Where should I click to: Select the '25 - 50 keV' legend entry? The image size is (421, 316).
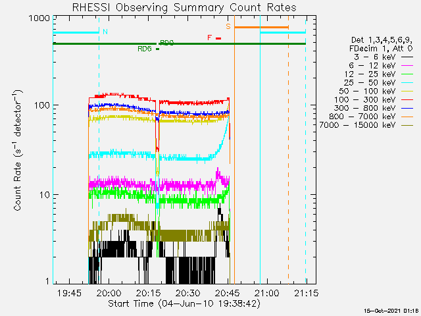pyautogui.click(x=379, y=82)
